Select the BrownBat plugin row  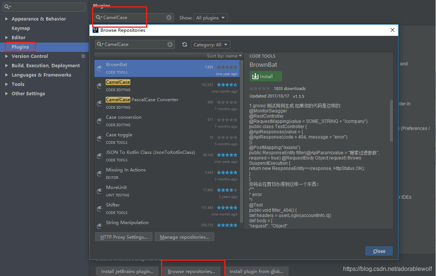(167, 68)
